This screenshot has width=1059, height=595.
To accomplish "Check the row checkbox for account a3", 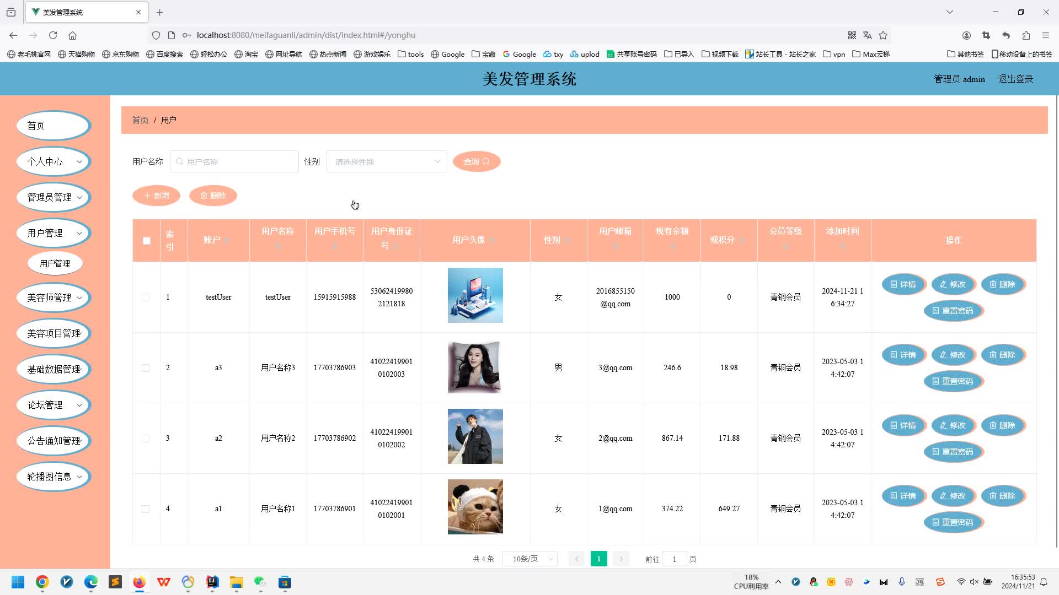I will pos(146,368).
